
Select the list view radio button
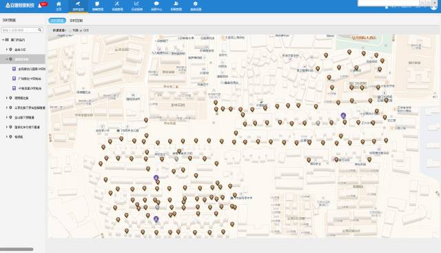[70, 30]
